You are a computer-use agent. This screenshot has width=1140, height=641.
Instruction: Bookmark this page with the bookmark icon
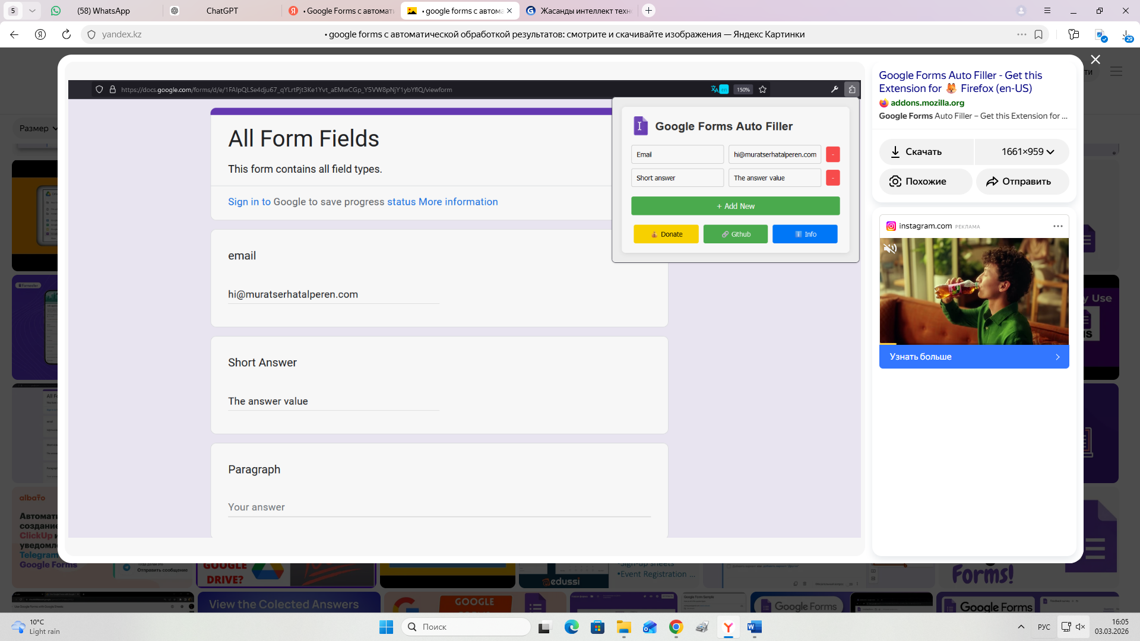1038,34
